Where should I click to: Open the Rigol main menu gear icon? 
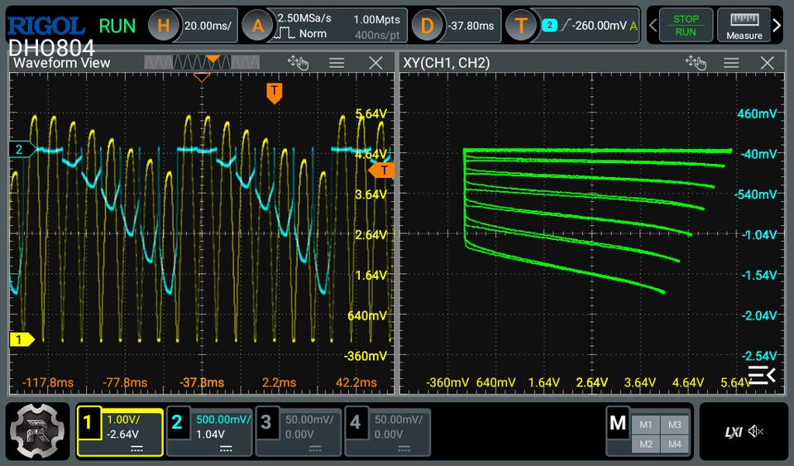pos(37,431)
